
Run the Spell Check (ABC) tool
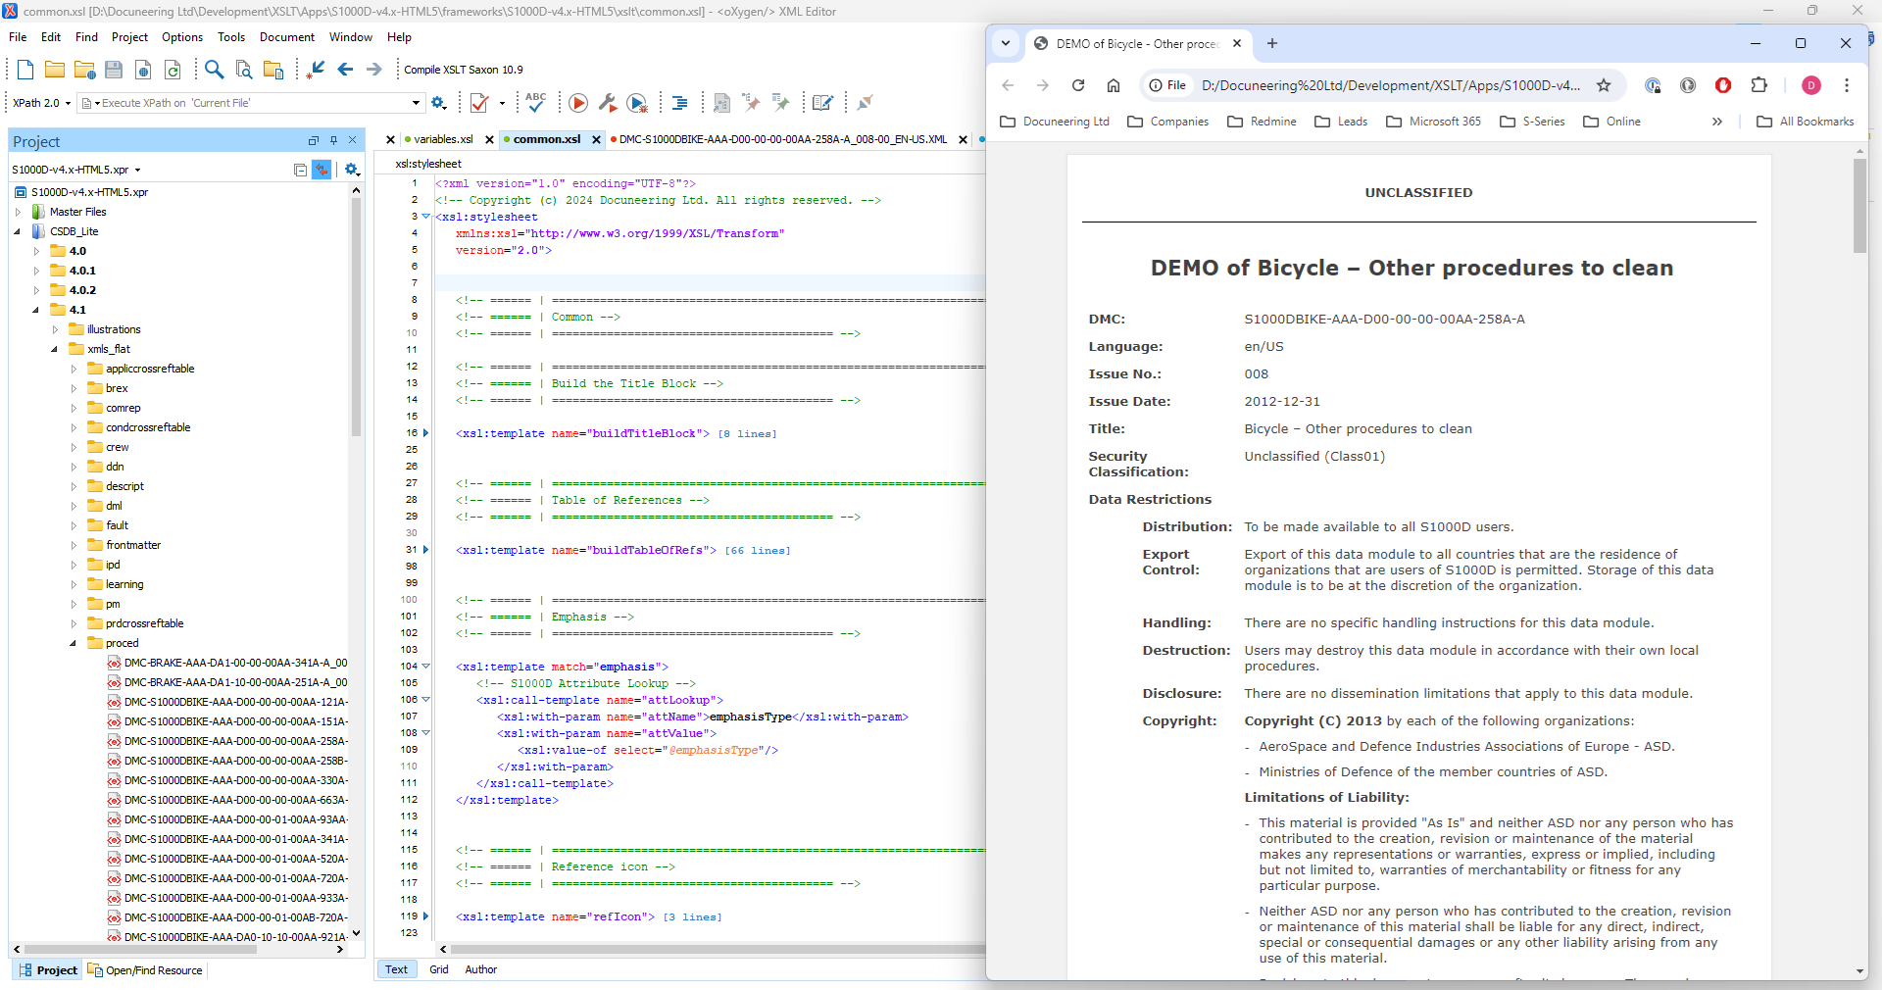click(535, 103)
